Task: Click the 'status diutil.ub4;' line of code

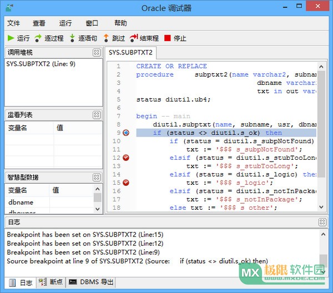Action: (173, 99)
